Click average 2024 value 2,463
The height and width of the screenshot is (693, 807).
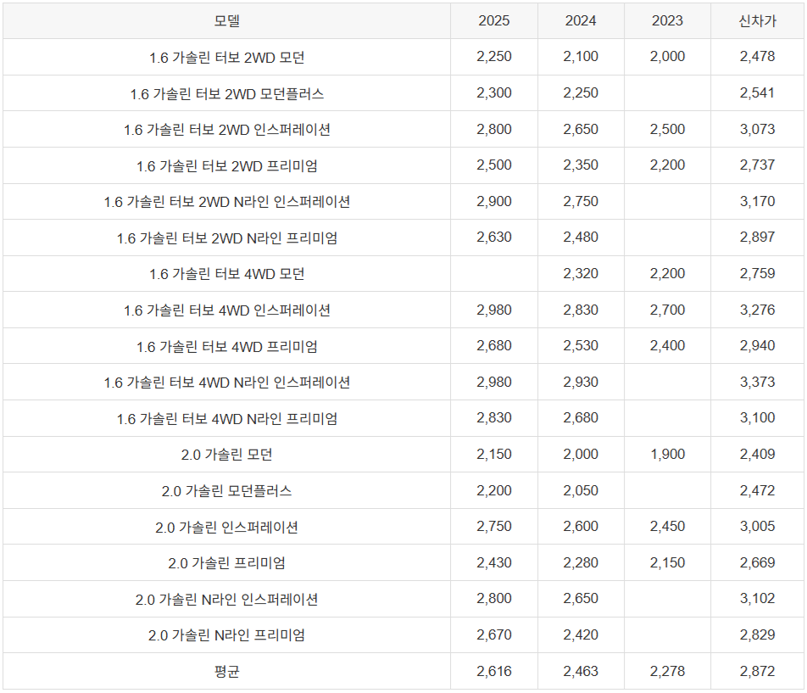(581, 671)
